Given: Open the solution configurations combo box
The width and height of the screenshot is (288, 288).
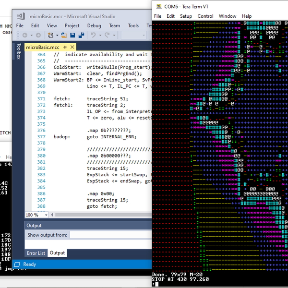Looking at the screenshot, I should 133,35.
